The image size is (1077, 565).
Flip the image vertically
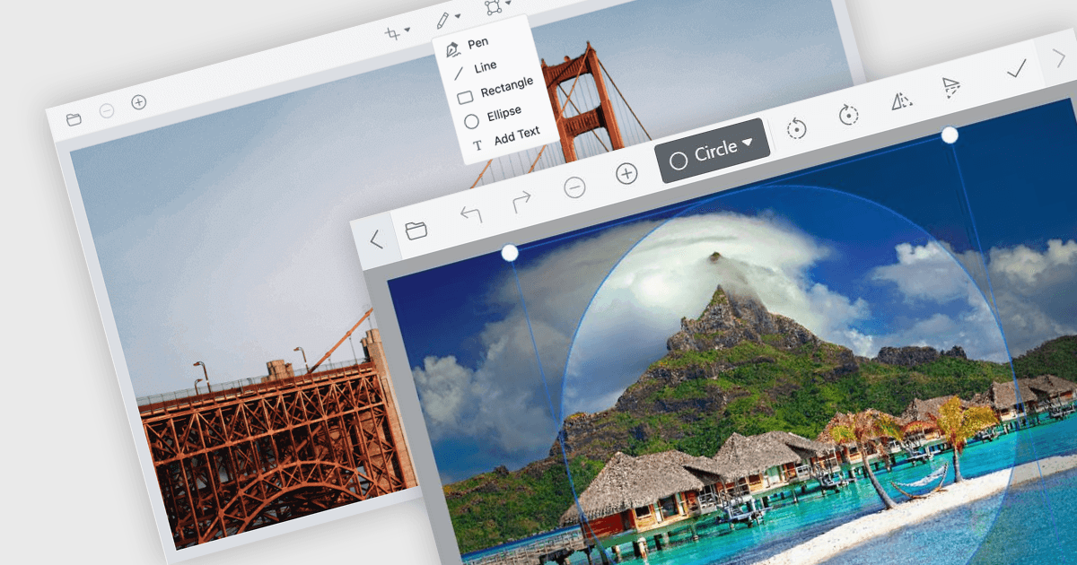pyautogui.click(x=951, y=87)
